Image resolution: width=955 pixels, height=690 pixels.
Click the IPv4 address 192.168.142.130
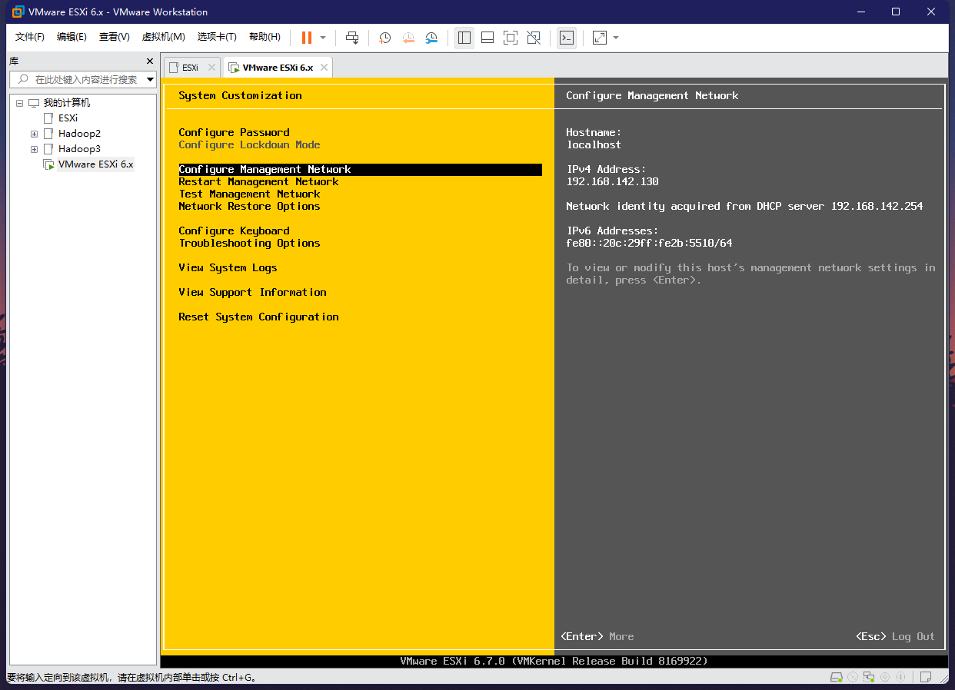pyautogui.click(x=612, y=181)
